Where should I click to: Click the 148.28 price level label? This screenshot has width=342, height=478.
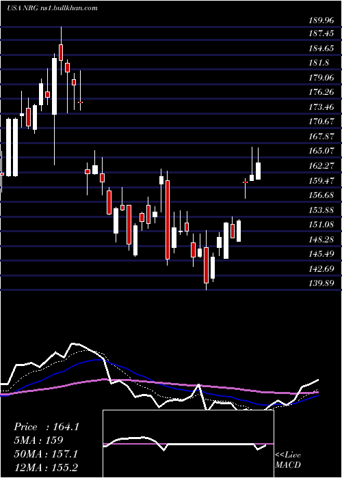321,239
